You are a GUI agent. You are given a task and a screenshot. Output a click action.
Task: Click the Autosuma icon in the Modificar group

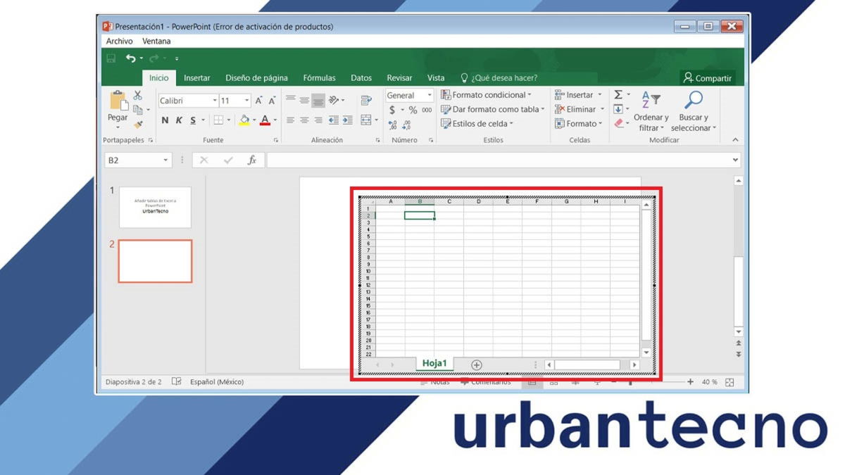[618, 95]
